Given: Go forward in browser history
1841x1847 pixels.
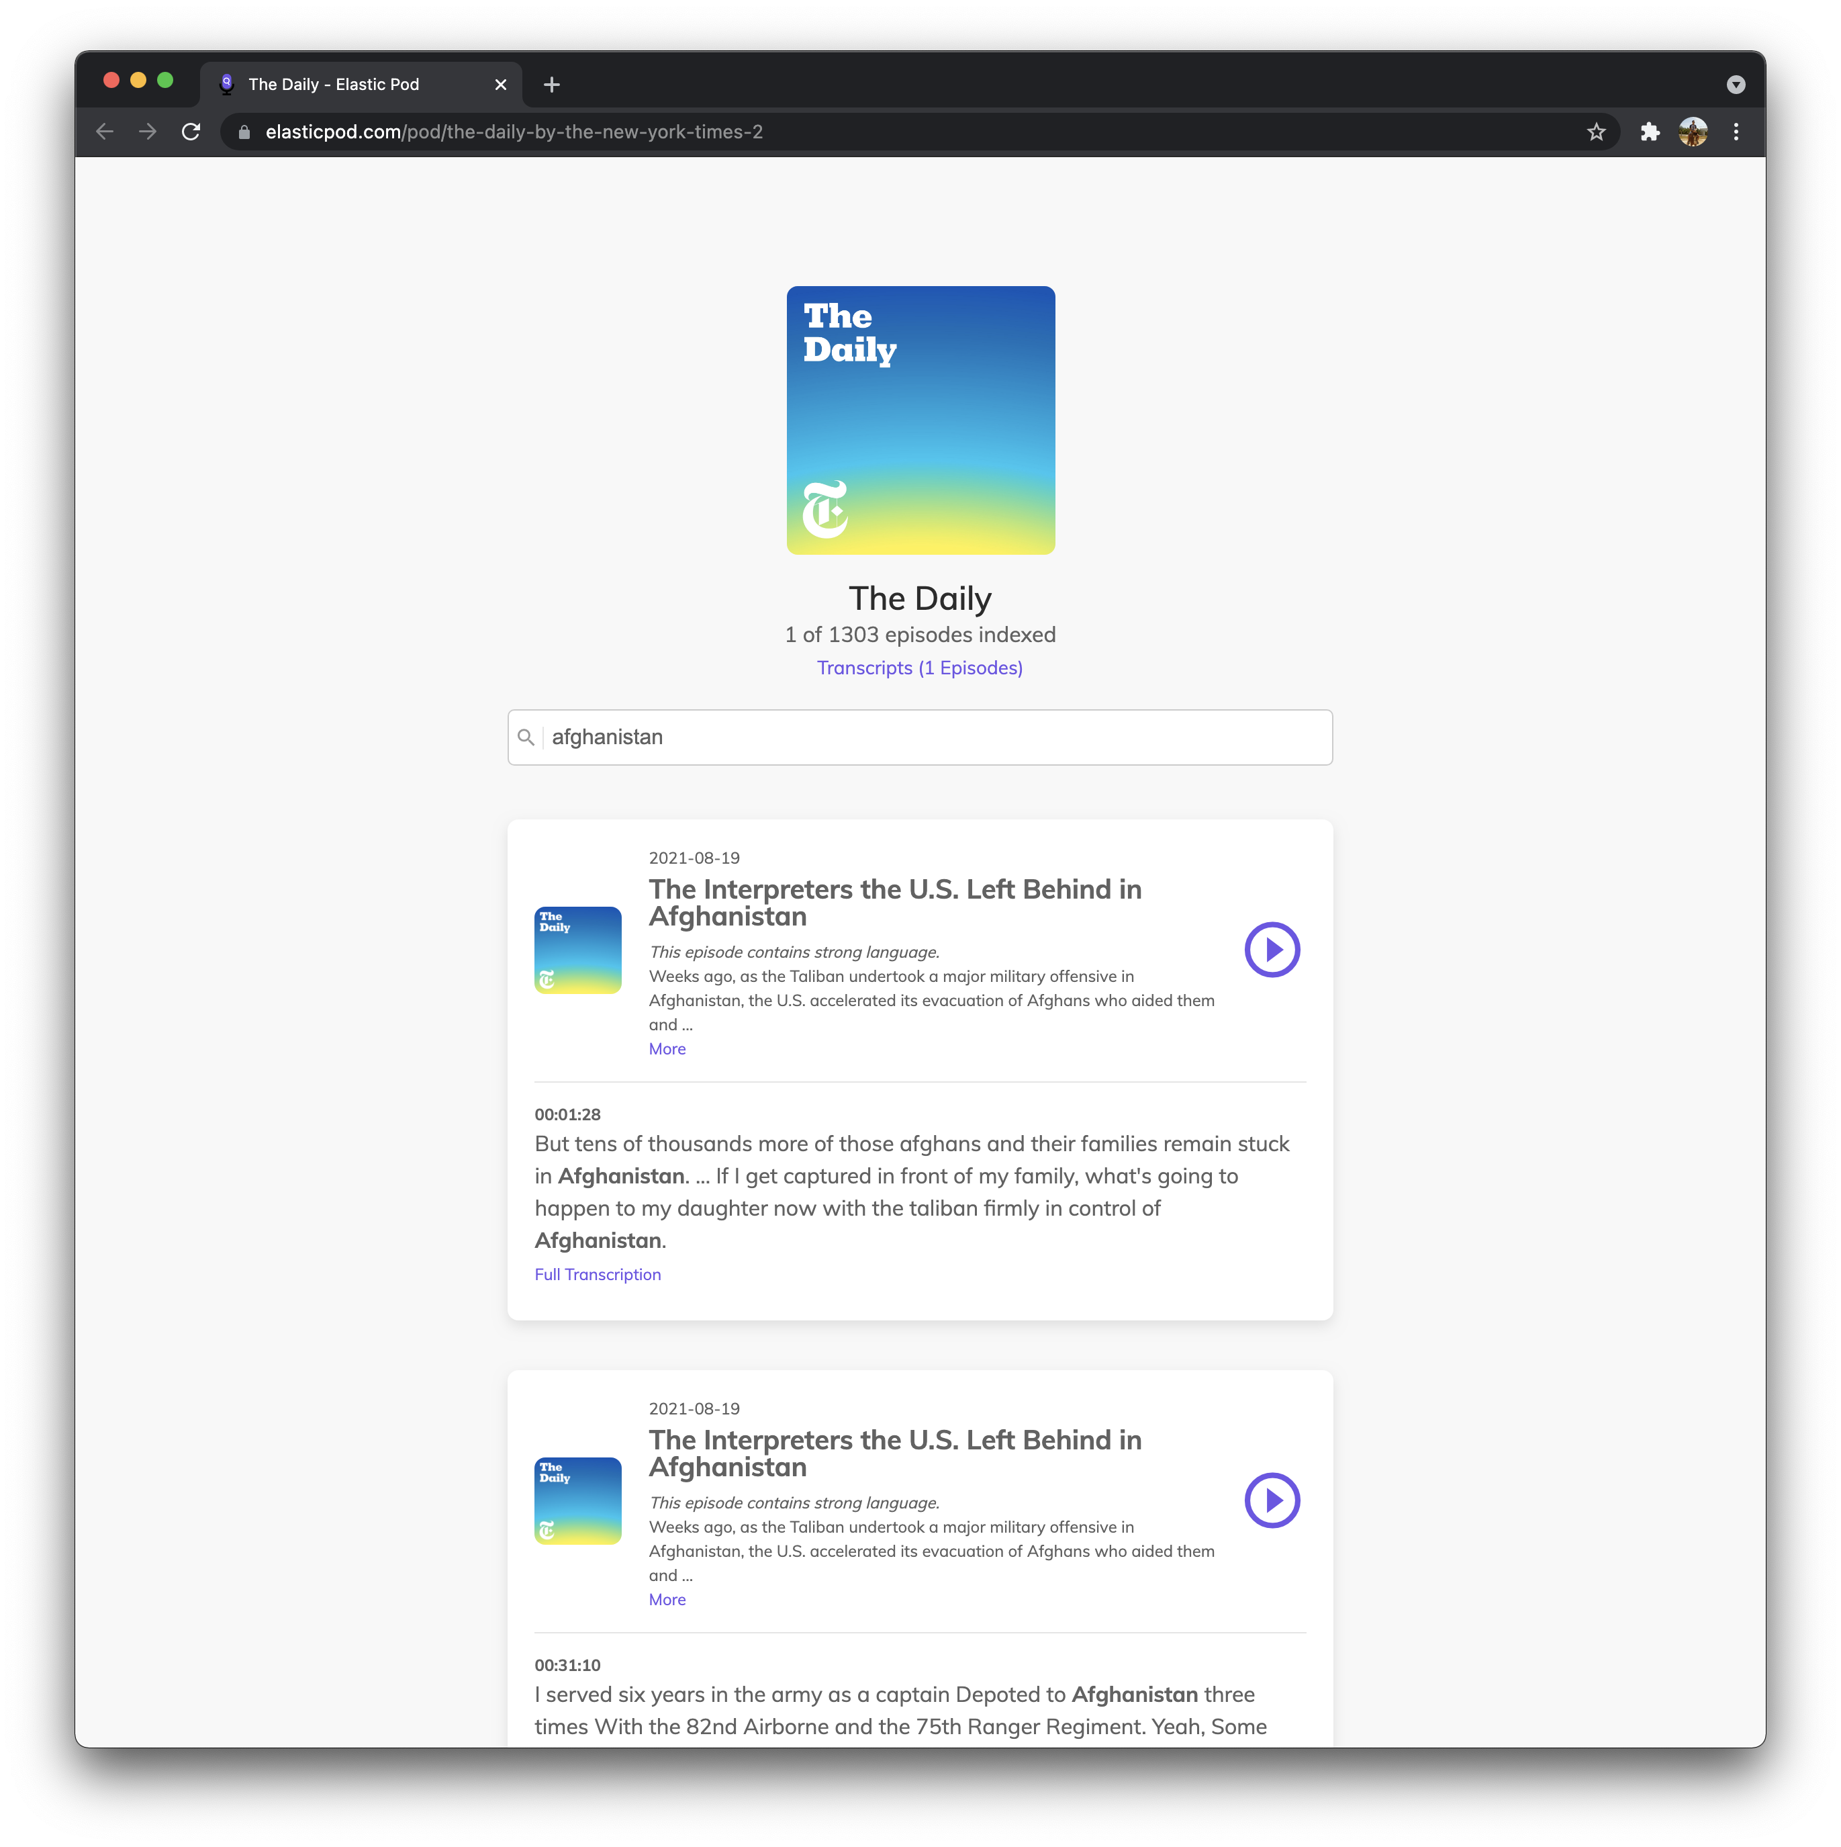Looking at the screenshot, I should pos(147,132).
